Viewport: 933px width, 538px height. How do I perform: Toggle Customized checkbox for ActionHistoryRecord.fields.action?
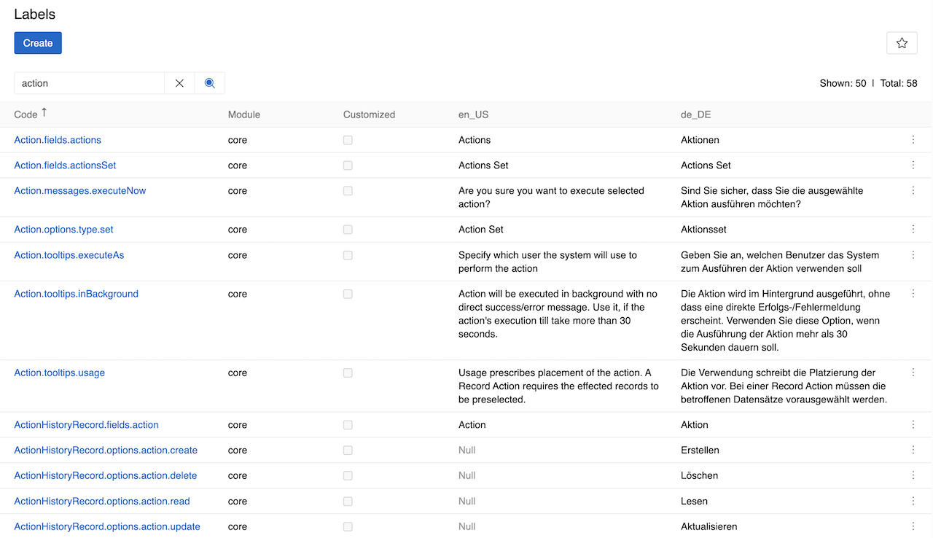click(348, 425)
